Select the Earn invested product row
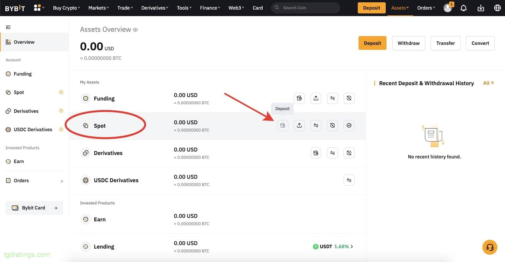Viewport: 505px width, 262px height. (x=217, y=219)
